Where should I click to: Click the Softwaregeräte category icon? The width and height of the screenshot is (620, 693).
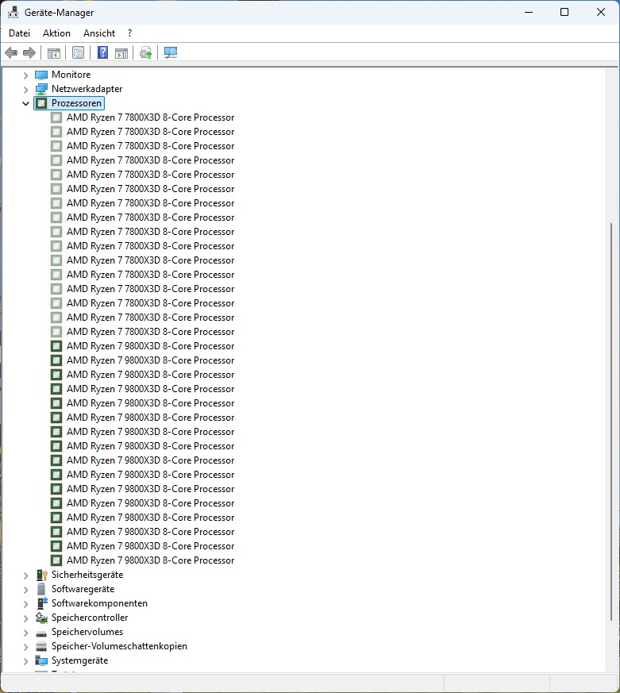(41, 589)
